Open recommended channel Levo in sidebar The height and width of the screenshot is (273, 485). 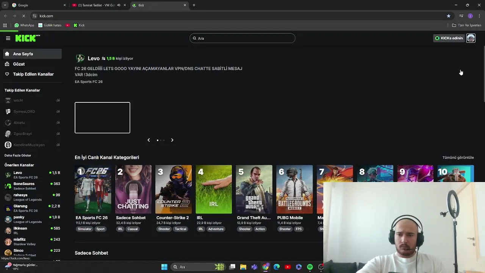coord(32,175)
